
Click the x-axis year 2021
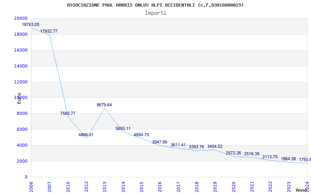pos(252,187)
